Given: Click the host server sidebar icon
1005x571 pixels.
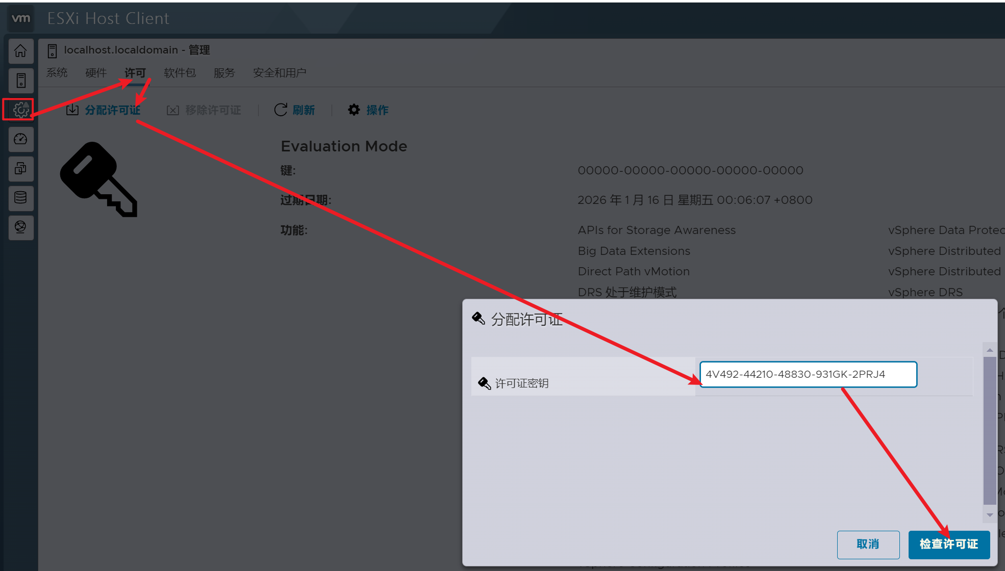Looking at the screenshot, I should coord(21,81).
